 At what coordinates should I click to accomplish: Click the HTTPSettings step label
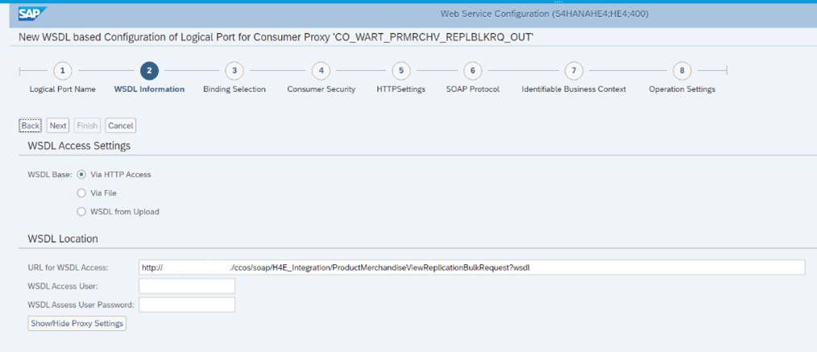pos(401,89)
